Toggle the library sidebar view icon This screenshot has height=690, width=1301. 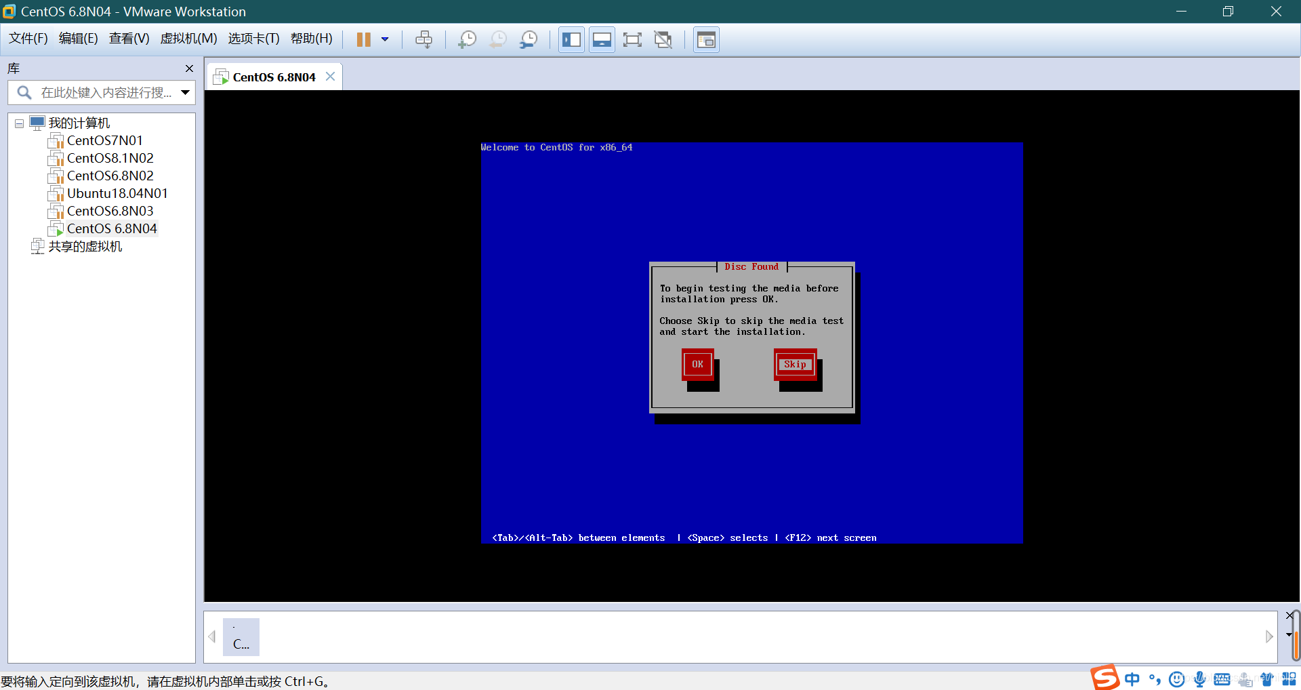pyautogui.click(x=571, y=39)
